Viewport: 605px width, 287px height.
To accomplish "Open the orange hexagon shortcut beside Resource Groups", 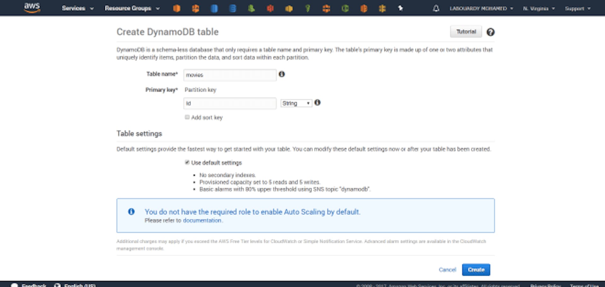I will [177, 9].
